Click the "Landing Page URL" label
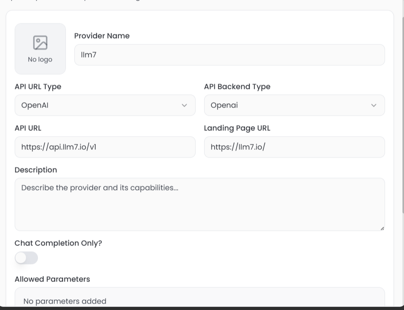The height and width of the screenshot is (310, 404). pos(237,128)
